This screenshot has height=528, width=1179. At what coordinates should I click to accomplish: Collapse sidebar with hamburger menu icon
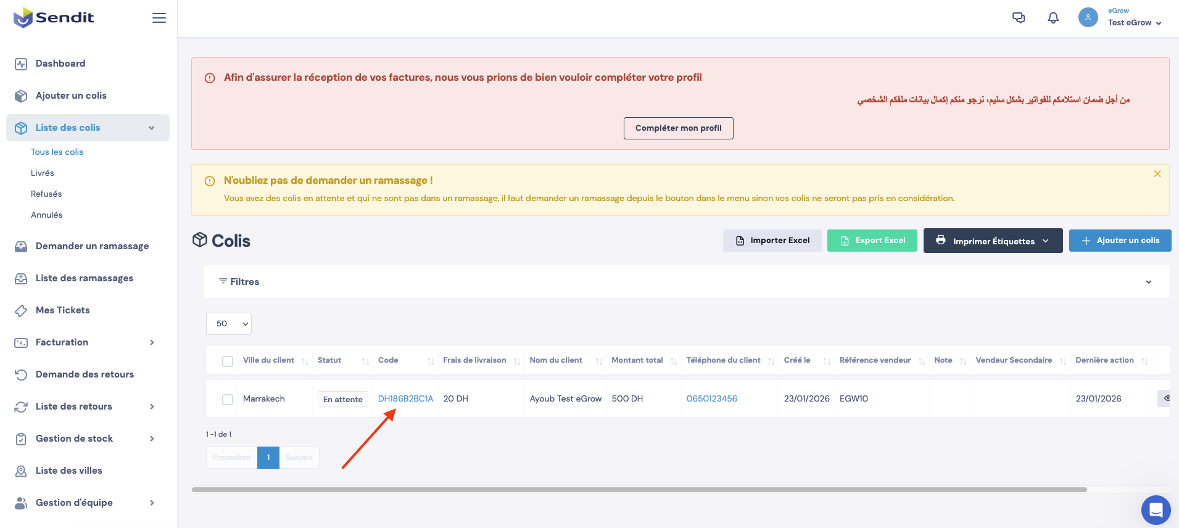pyautogui.click(x=159, y=18)
